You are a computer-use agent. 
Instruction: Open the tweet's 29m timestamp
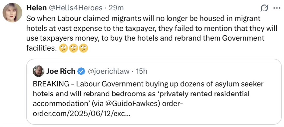click(116, 8)
